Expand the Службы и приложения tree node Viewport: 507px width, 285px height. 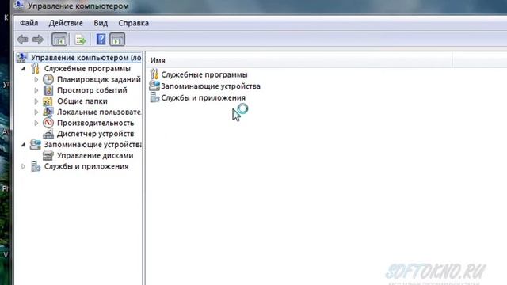click(x=23, y=166)
